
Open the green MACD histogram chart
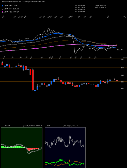(x=22, y=148)
